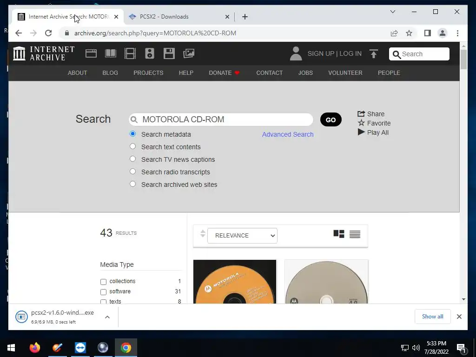Click the MOTOROLA CD-ROM search field

click(x=221, y=119)
